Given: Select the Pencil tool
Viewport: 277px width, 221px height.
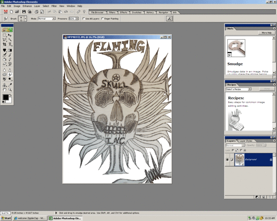Looking at the screenshot, I should 10,59.
